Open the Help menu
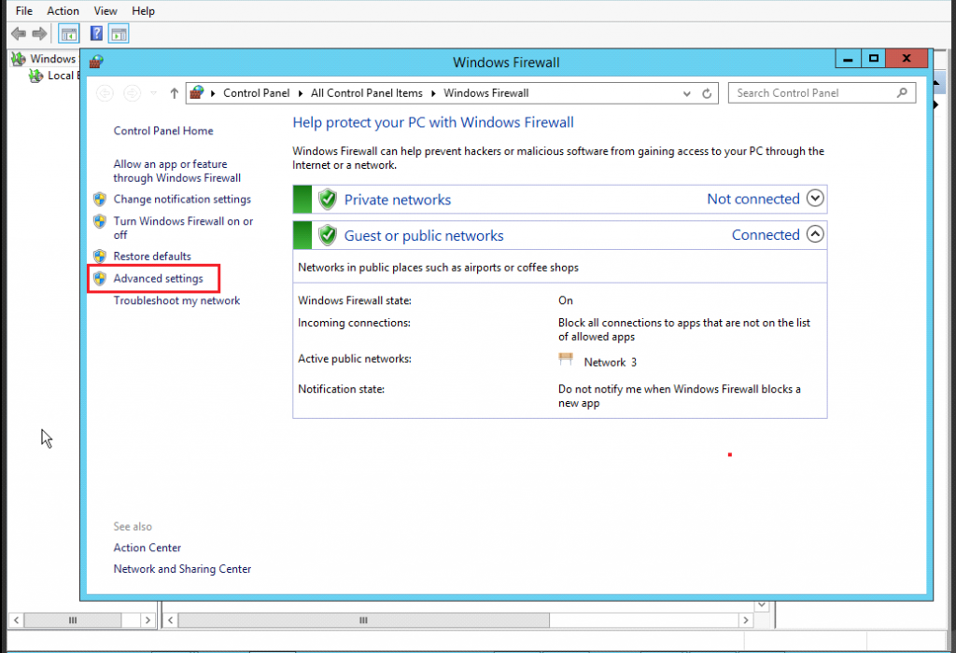The width and height of the screenshot is (956, 653). pyautogui.click(x=143, y=11)
